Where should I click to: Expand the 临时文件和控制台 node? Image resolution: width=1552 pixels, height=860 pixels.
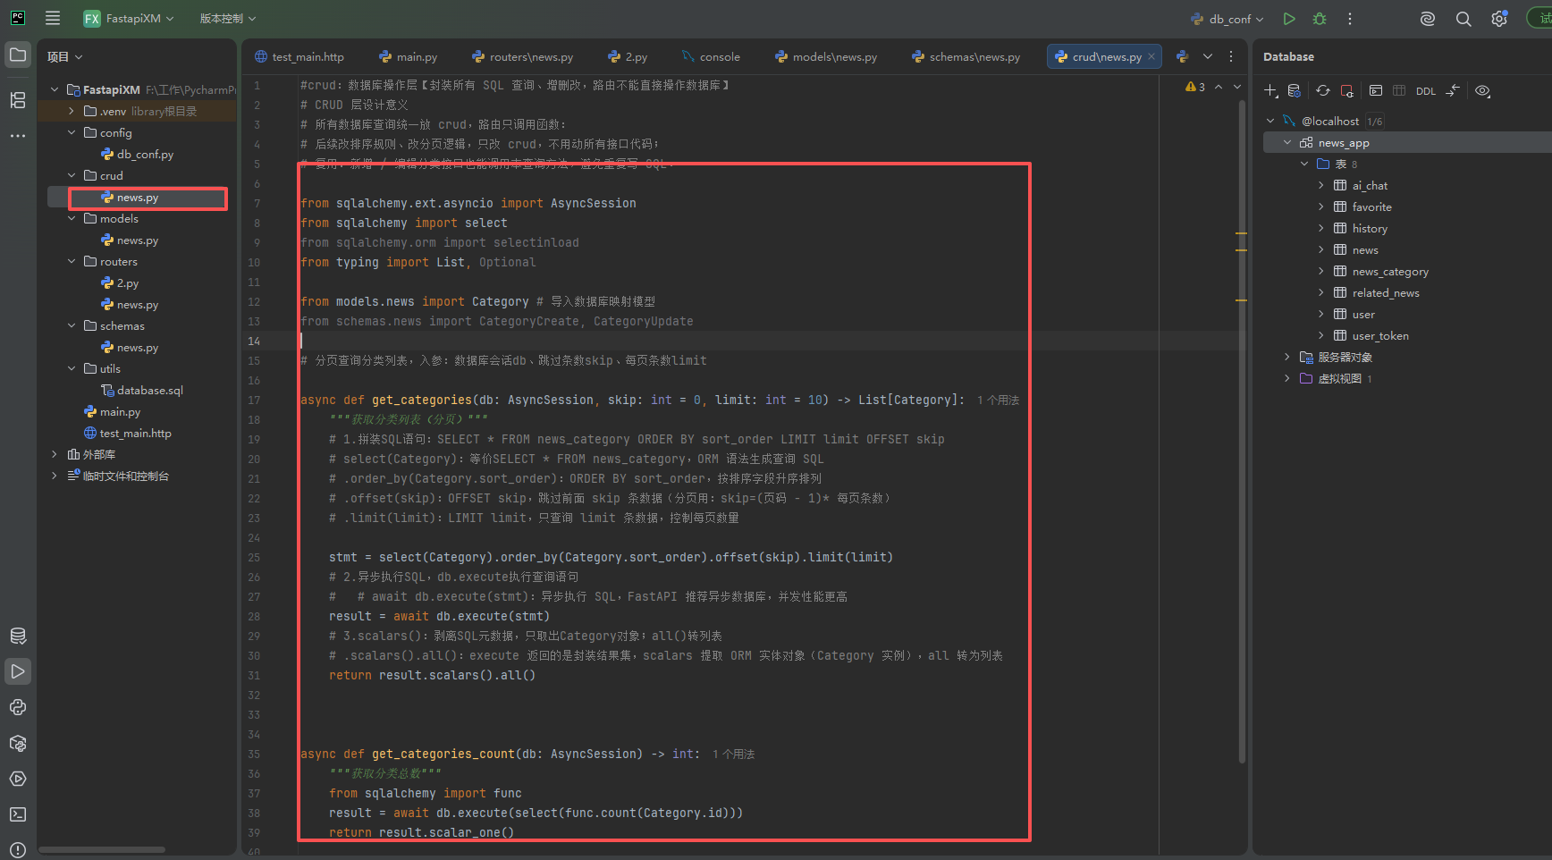point(55,476)
